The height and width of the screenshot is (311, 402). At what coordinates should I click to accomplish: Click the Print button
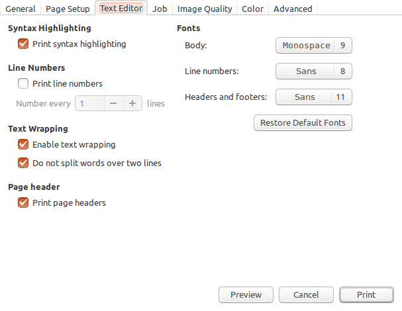click(x=366, y=294)
